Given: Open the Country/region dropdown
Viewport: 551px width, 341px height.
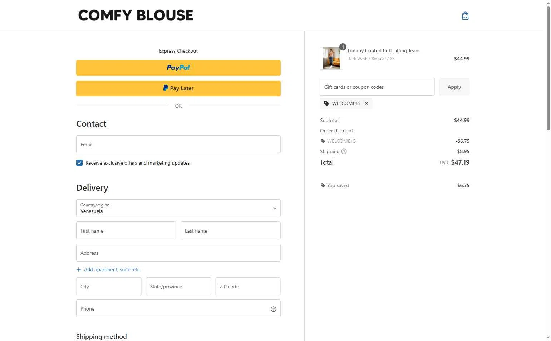Looking at the screenshot, I should pos(178,208).
